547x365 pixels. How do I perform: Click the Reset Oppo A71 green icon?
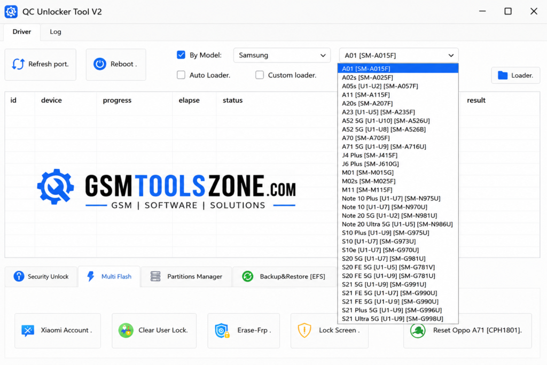(418, 330)
